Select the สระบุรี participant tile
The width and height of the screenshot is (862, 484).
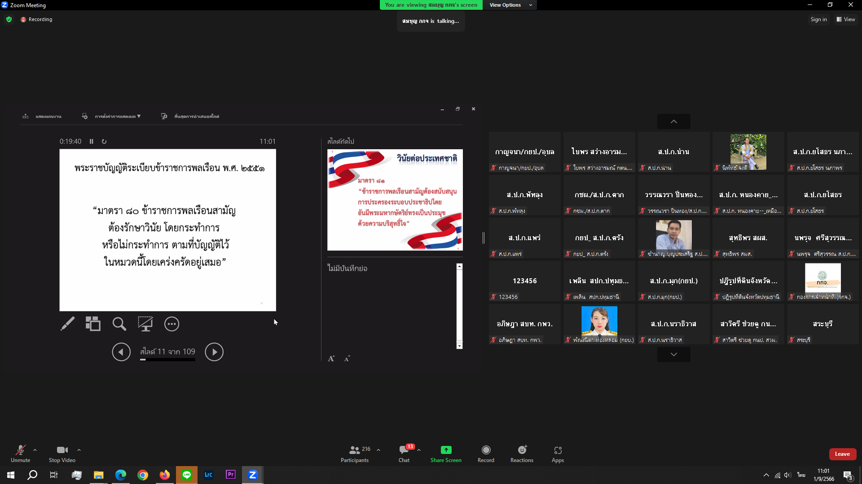tap(822, 324)
